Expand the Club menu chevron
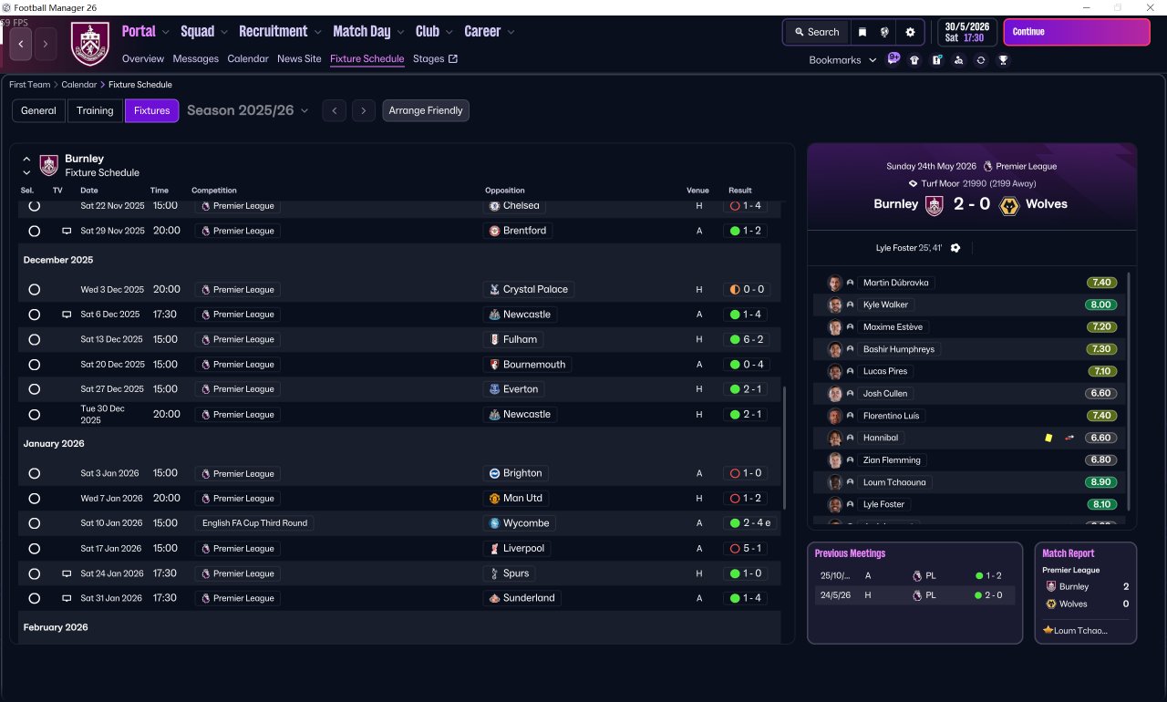The height and width of the screenshot is (702, 1167). tap(449, 32)
